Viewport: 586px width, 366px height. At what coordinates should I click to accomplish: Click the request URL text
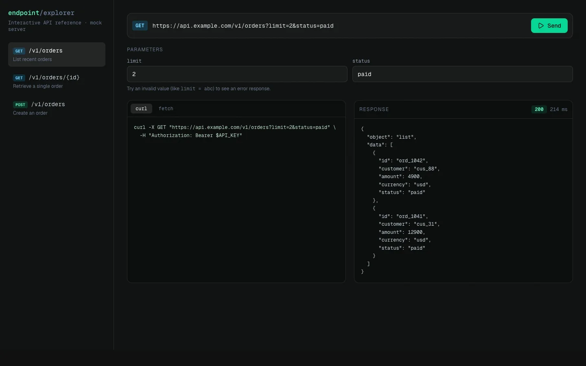[x=243, y=26]
